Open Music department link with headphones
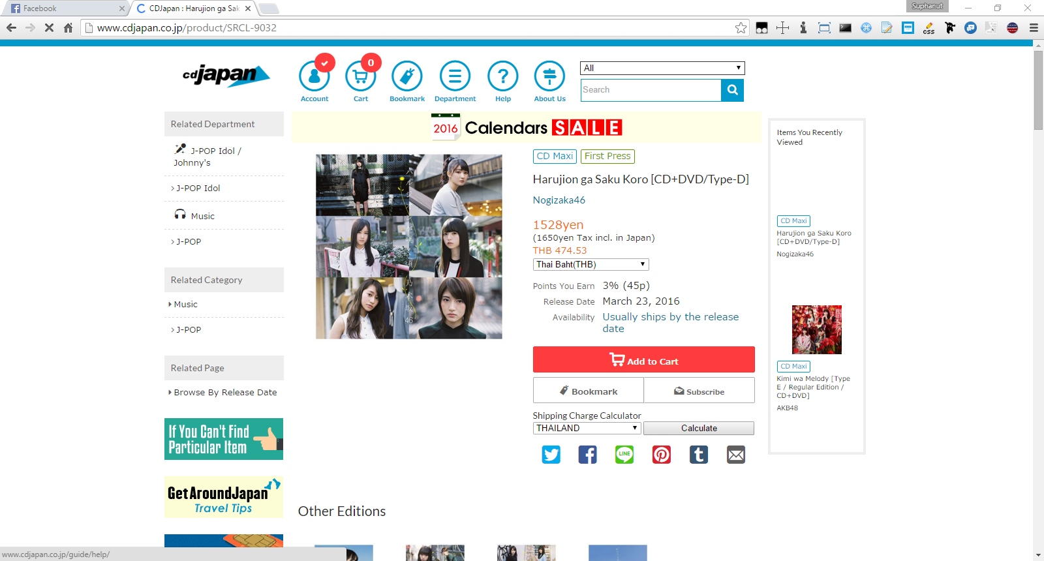This screenshot has width=1044, height=561. [x=194, y=215]
